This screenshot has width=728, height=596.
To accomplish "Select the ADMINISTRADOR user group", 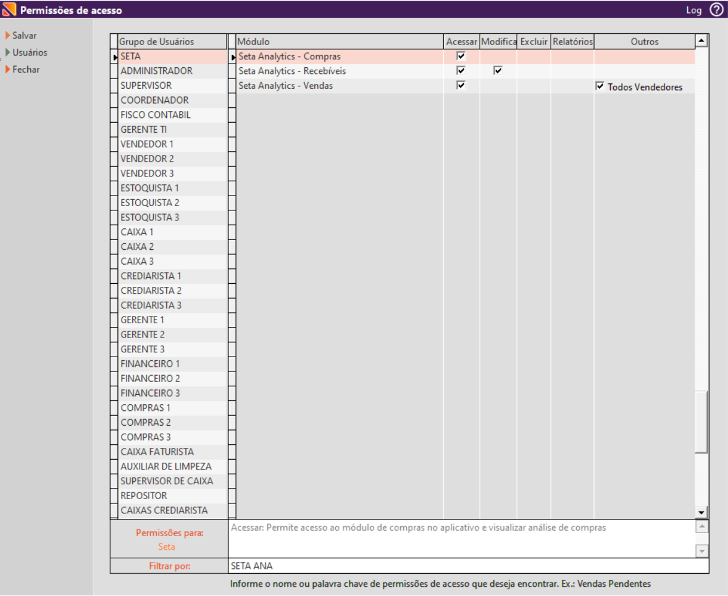I will [x=172, y=71].
